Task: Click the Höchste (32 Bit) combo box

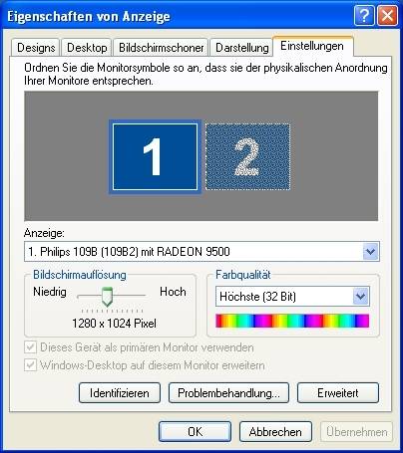Action: pos(292,296)
